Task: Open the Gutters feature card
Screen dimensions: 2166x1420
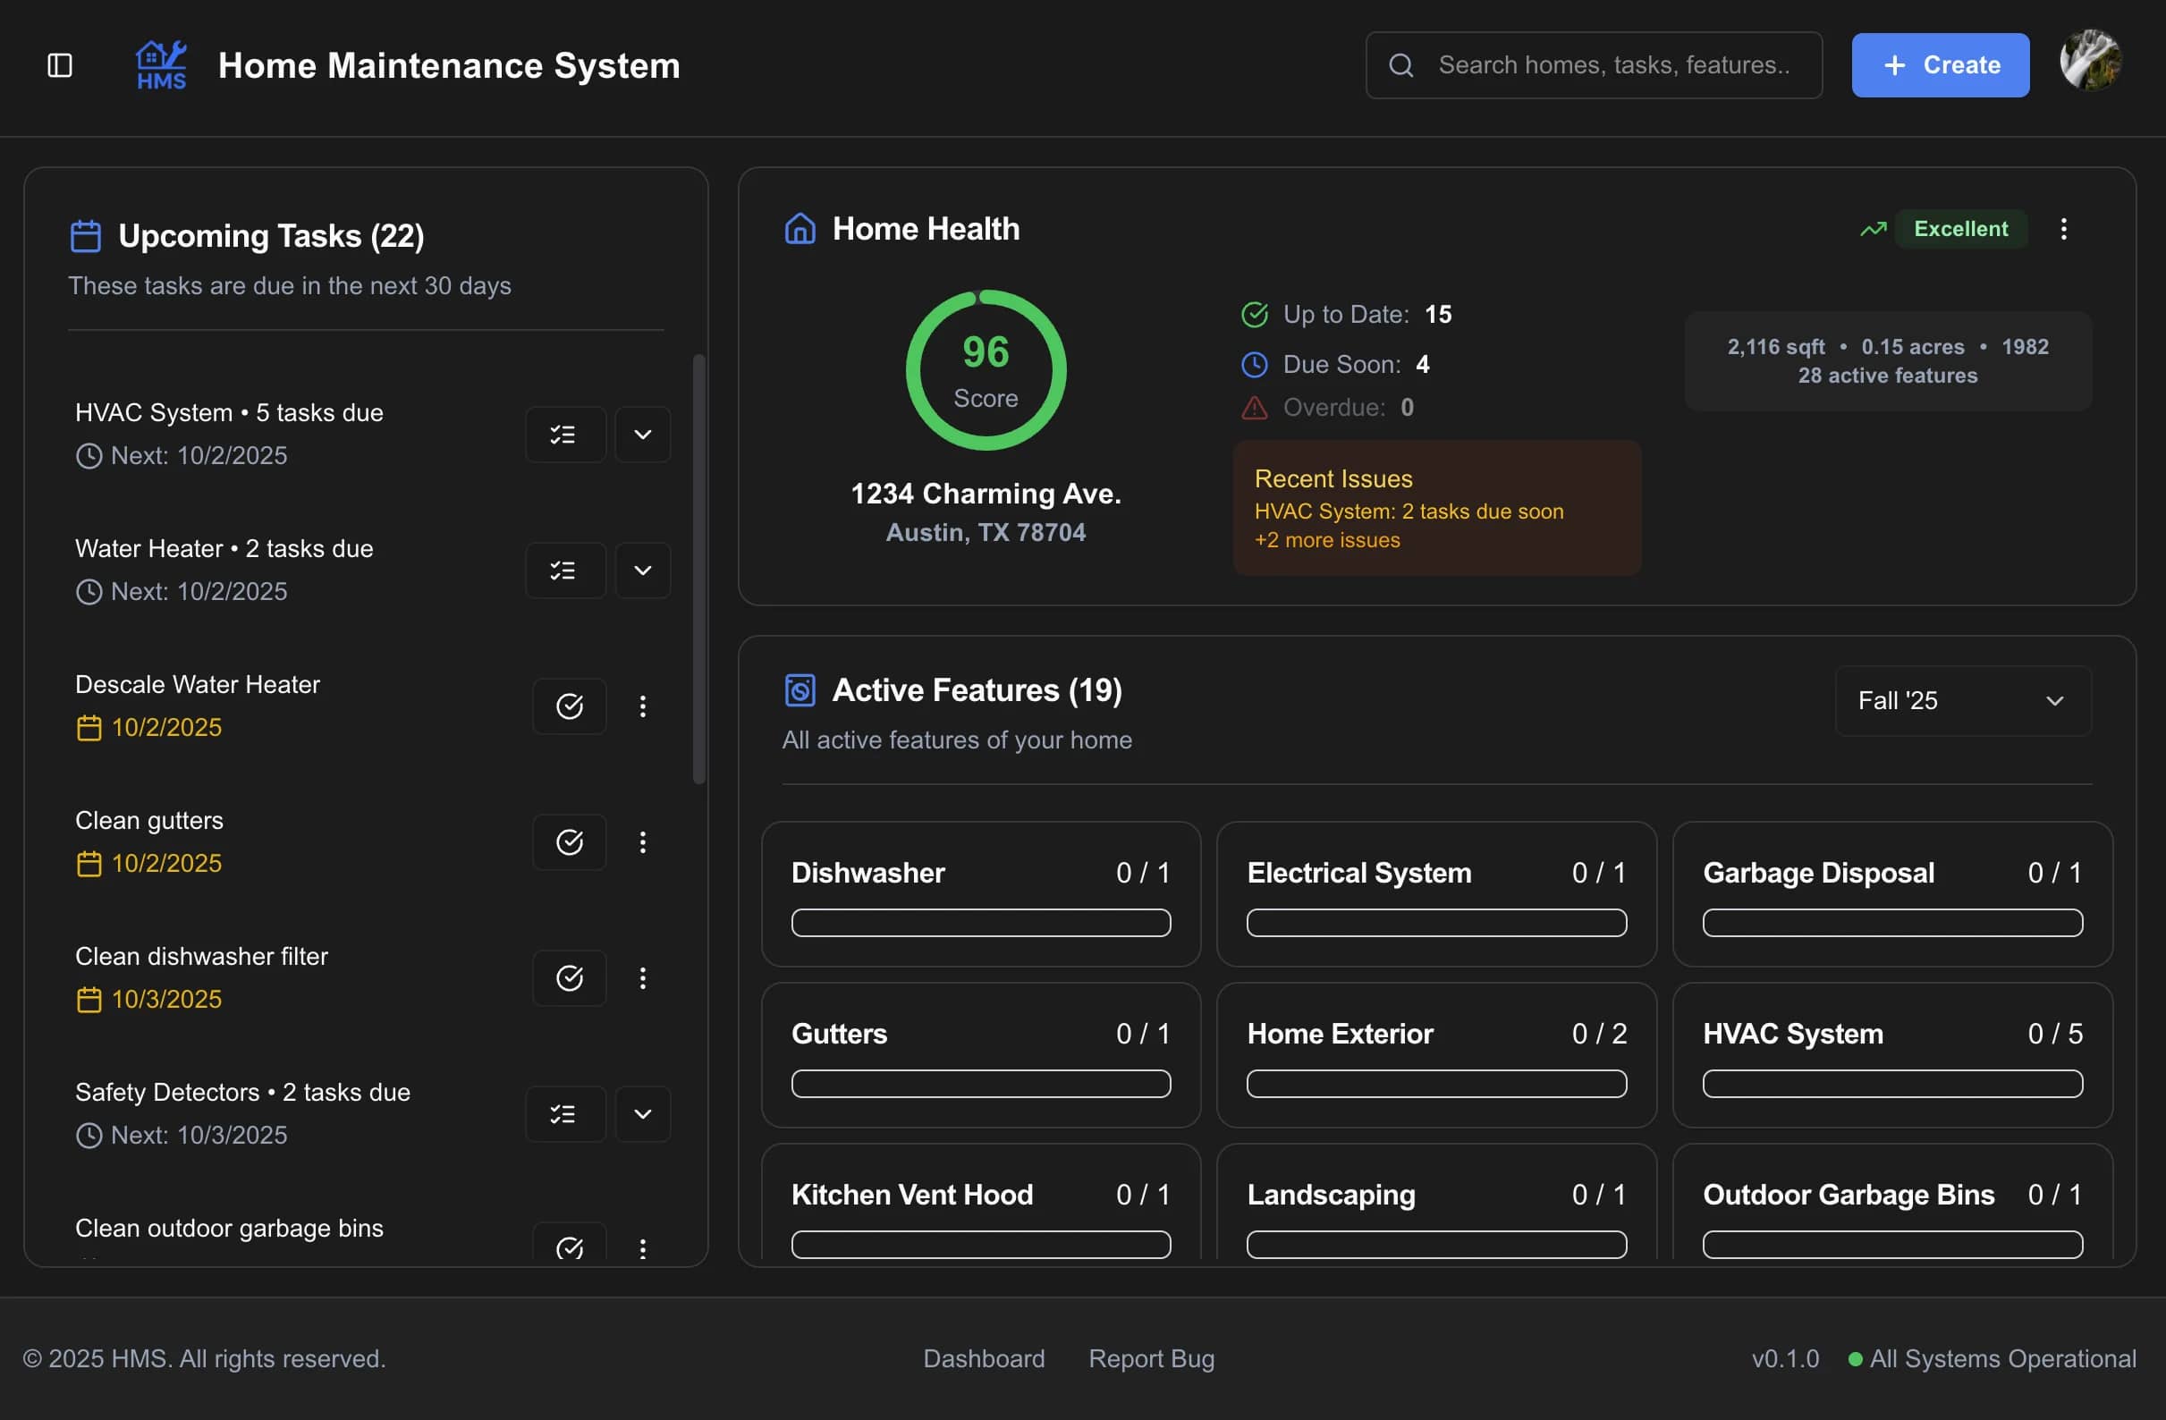Action: pyautogui.click(x=980, y=1055)
